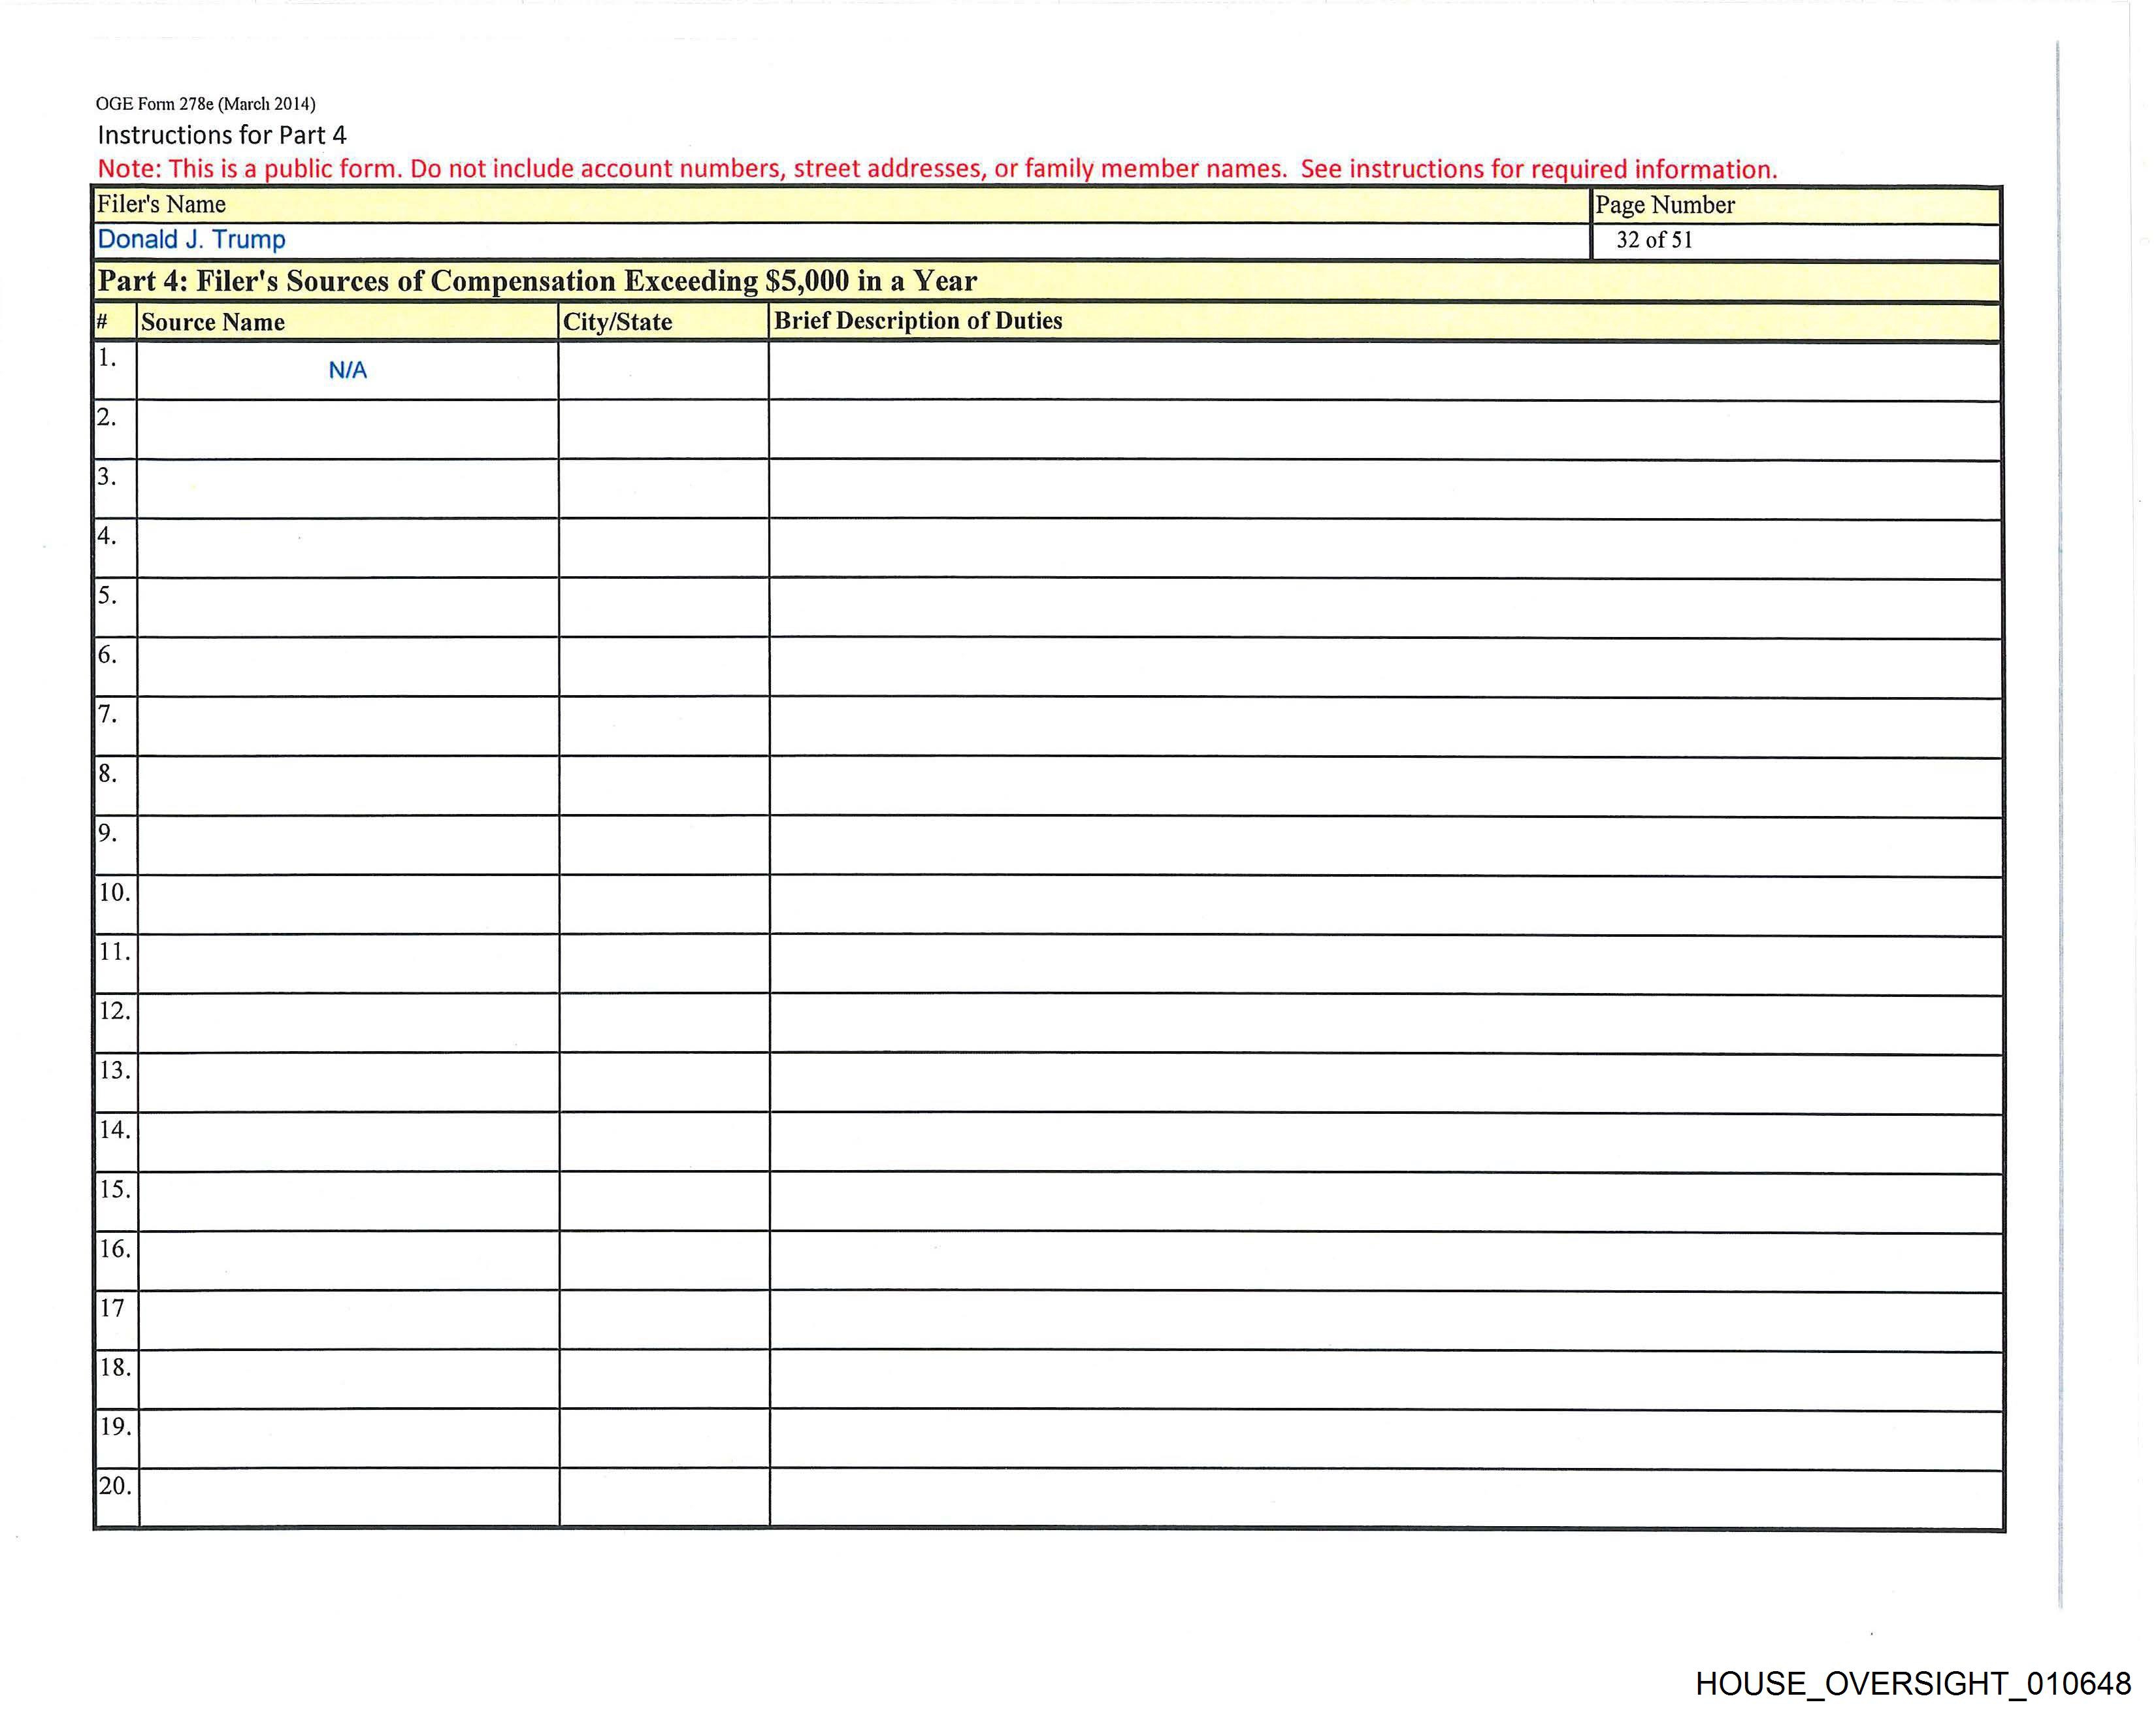The height and width of the screenshot is (1711, 2156).
Task: Click the Brief Description of Duties cell in row 1
Action: tap(1384, 371)
